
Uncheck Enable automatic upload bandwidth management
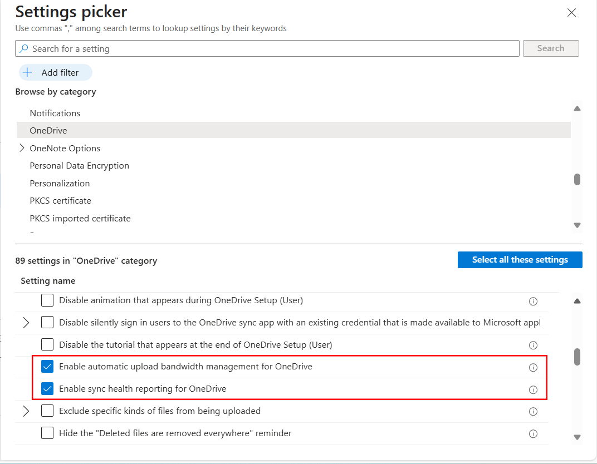47,367
